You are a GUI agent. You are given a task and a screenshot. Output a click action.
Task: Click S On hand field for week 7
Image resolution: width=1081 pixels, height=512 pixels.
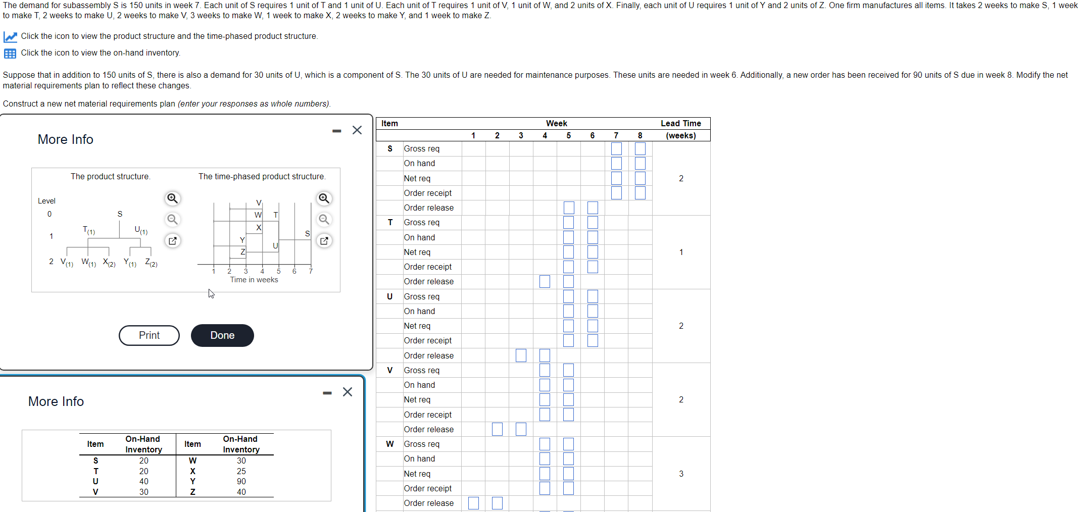[616, 163]
